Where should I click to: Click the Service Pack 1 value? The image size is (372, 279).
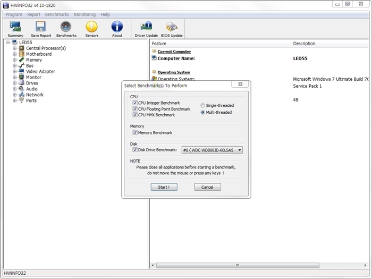click(307, 86)
